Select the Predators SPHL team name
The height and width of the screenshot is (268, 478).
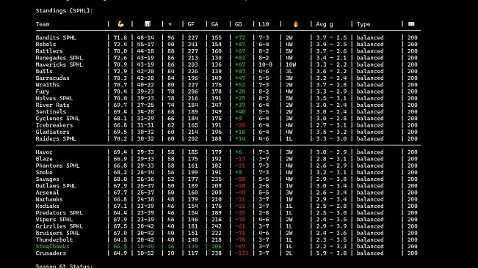click(59, 212)
